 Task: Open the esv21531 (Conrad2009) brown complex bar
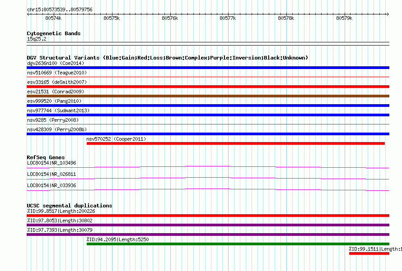coord(208,96)
